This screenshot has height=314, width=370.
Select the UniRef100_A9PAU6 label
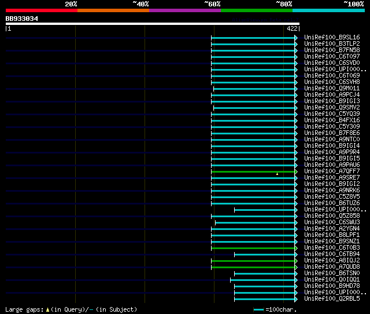pyautogui.click(x=332, y=165)
